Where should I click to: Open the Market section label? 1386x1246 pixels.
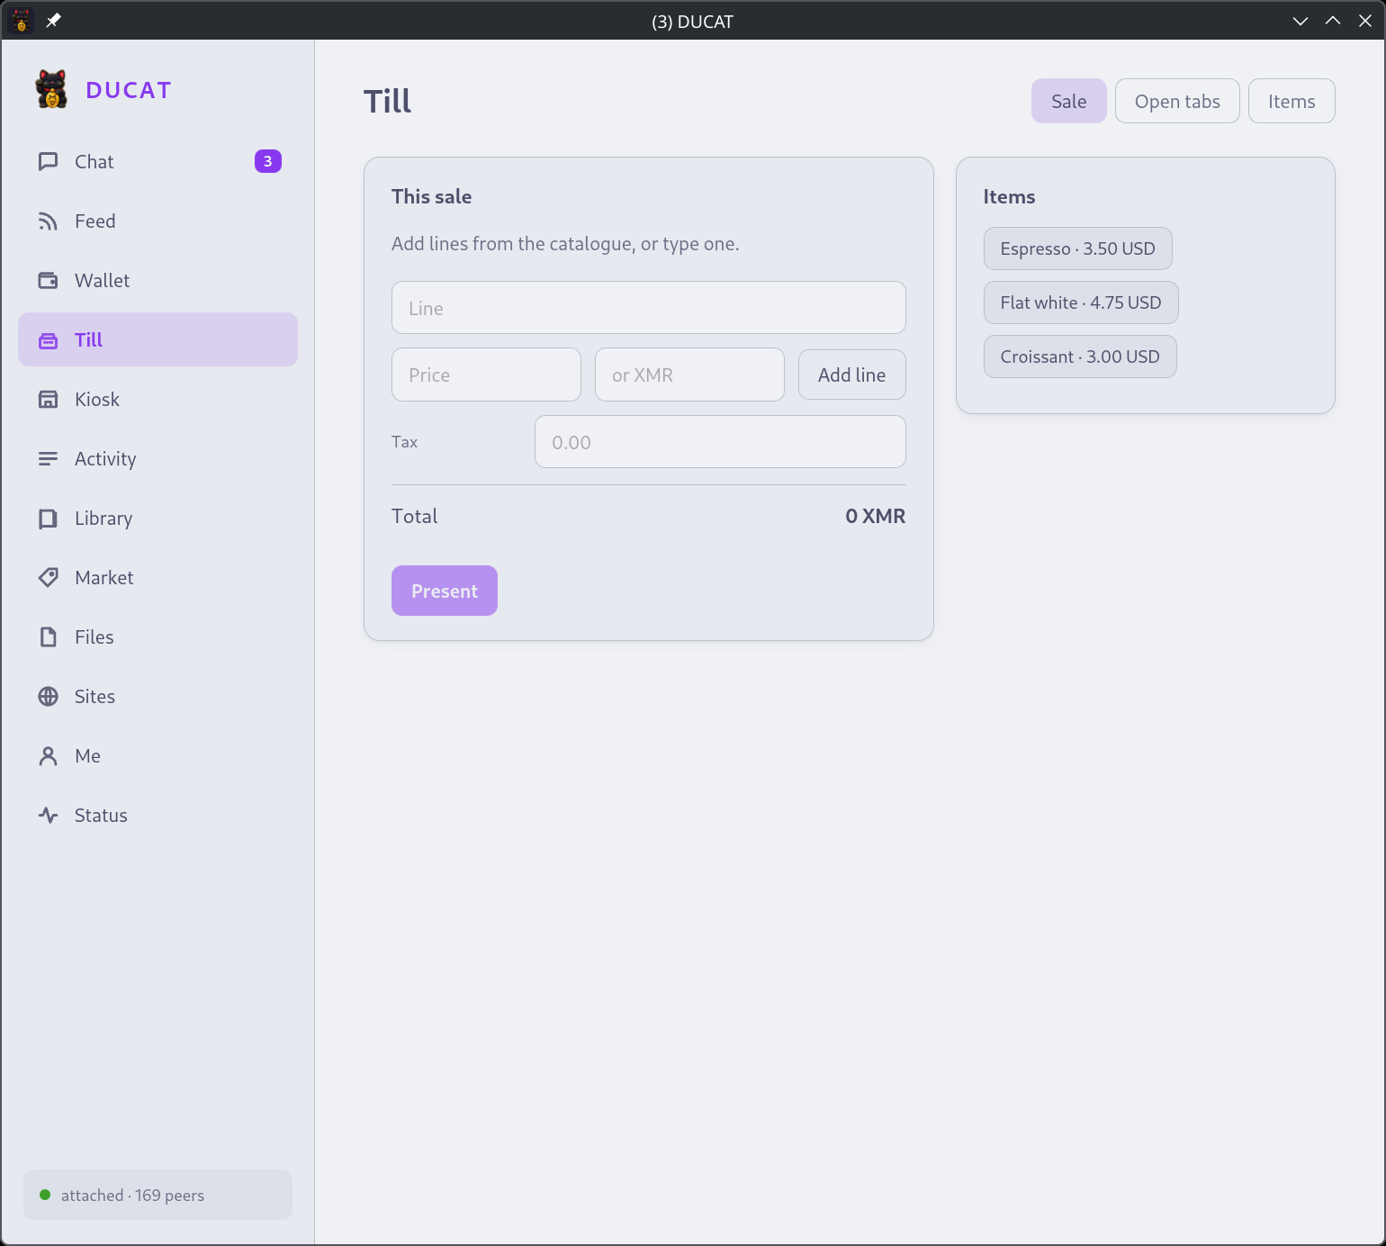tap(104, 578)
